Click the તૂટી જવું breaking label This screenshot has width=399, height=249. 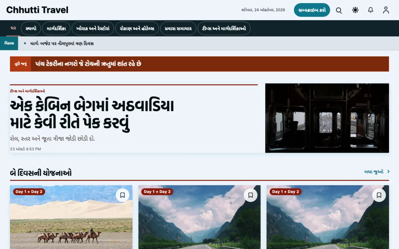pyautogui.click(x=20, y=64)
